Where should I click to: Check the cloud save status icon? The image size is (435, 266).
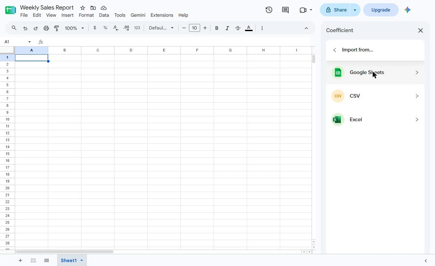coord(104,8)
